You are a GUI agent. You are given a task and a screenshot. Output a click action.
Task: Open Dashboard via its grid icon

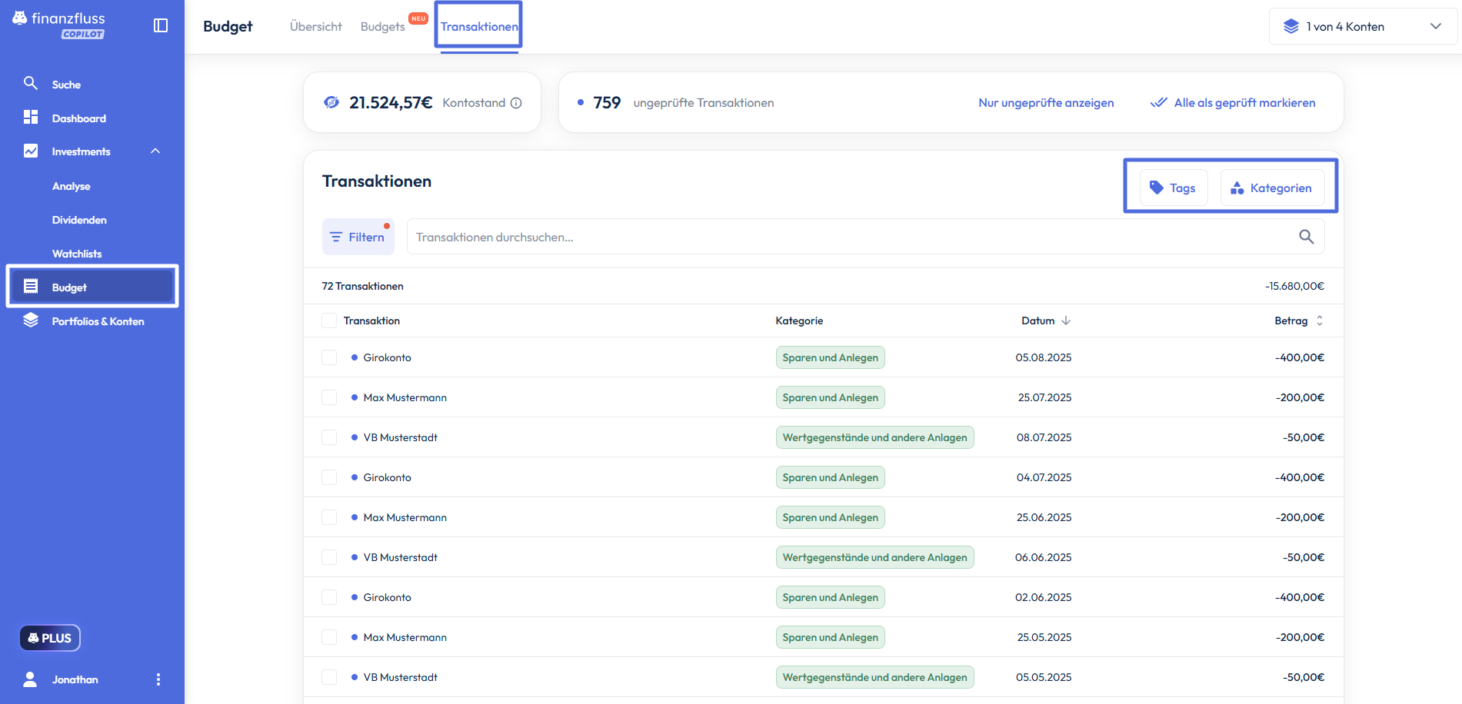[x=31, y=117]
